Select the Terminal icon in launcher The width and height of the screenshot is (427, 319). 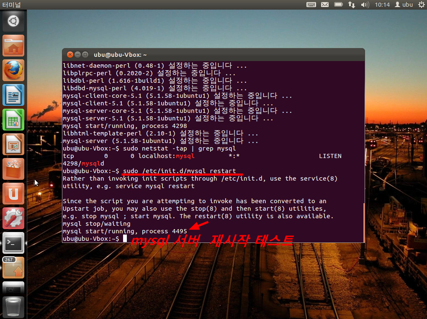pyautogui.click(x=14, y=242)
